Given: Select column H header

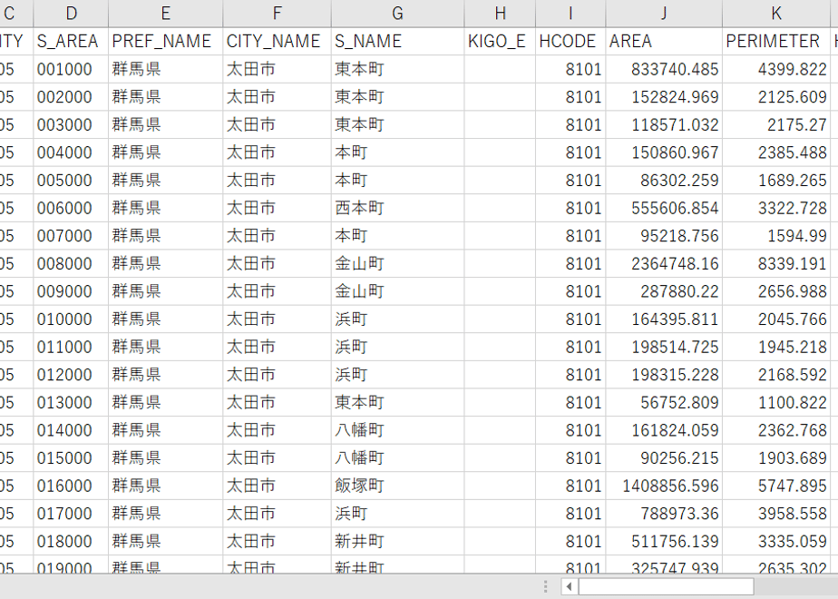Looking at the screenshot, I should [501, 14].
